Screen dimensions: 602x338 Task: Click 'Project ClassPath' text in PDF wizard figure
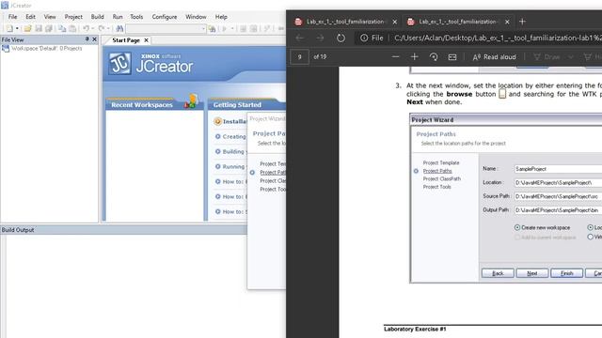point(442,179)
